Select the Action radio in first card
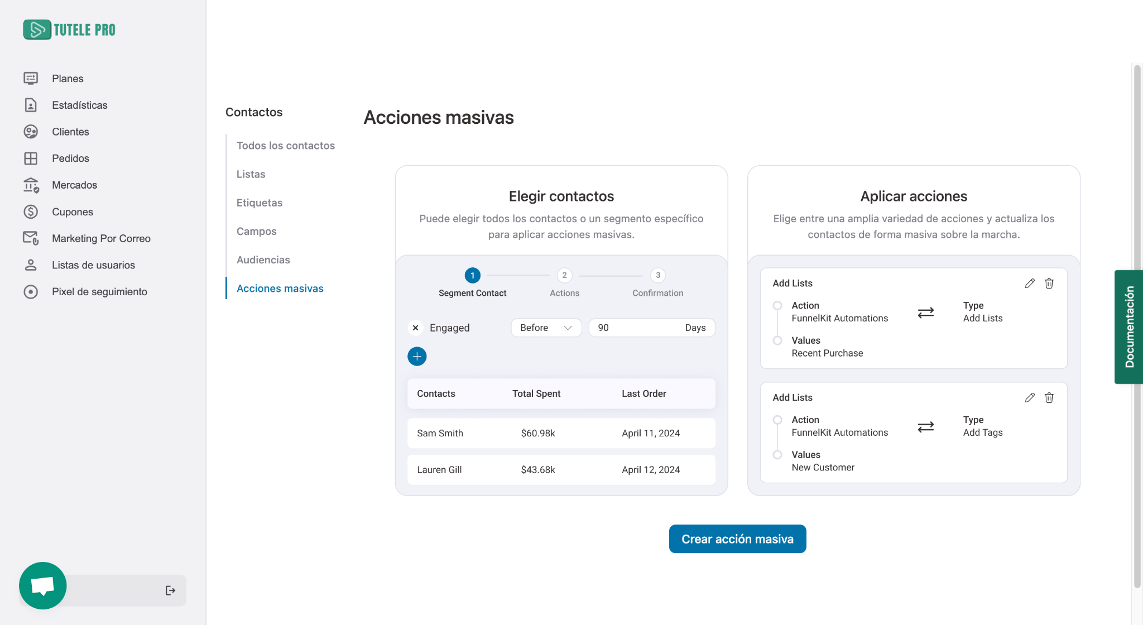This screenshot has height=625, width=1143. pyautogui.click(x=777, y=306)
